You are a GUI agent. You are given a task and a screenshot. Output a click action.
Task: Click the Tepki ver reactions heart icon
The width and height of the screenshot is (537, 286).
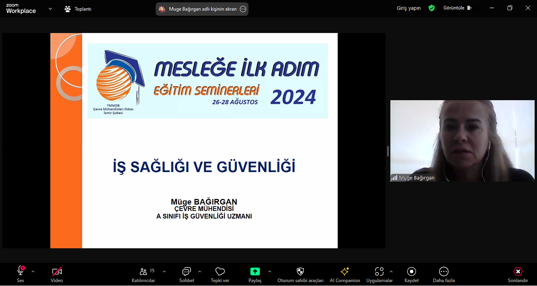tap(220, 272)
